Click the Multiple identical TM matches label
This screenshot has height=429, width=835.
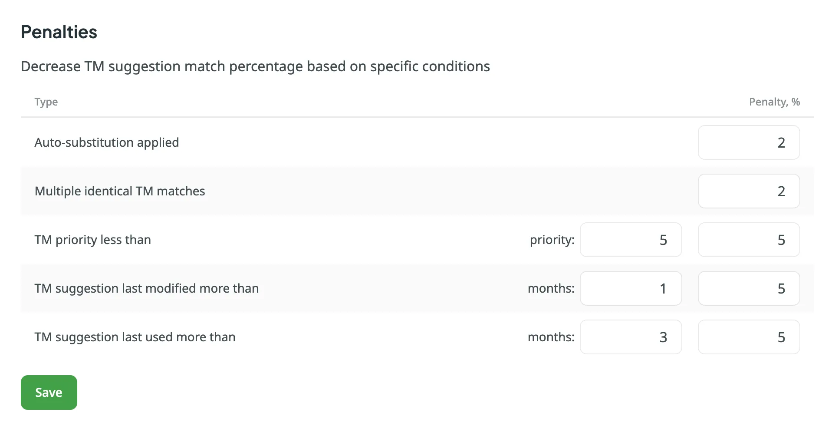[x=120, y=191]
